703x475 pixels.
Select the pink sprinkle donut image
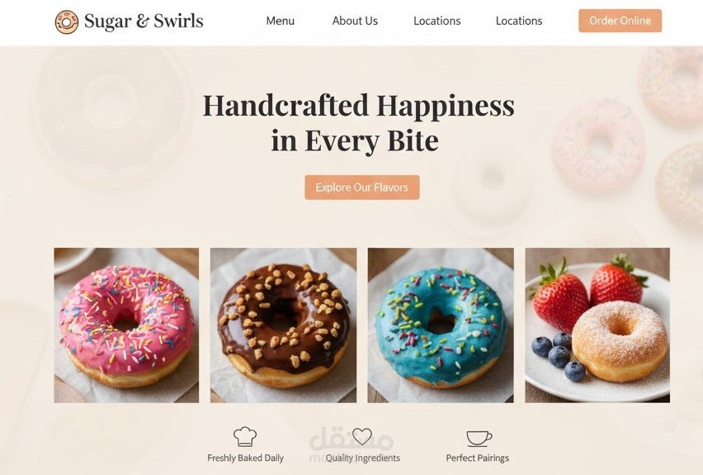pos(126,325)
